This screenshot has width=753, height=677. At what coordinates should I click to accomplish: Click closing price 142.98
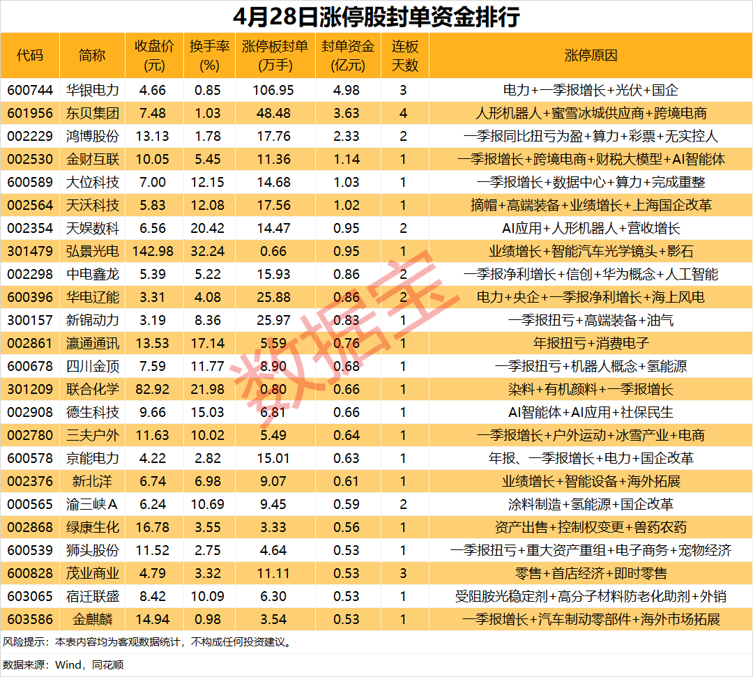tap(152, 251)
